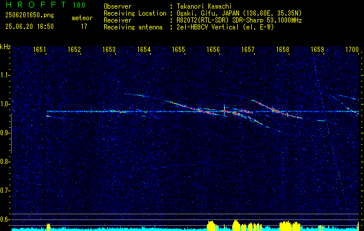The width and height of the screenshot is (364, 231).
Task: Click the 1700 time axis marker
Action: 352,49
